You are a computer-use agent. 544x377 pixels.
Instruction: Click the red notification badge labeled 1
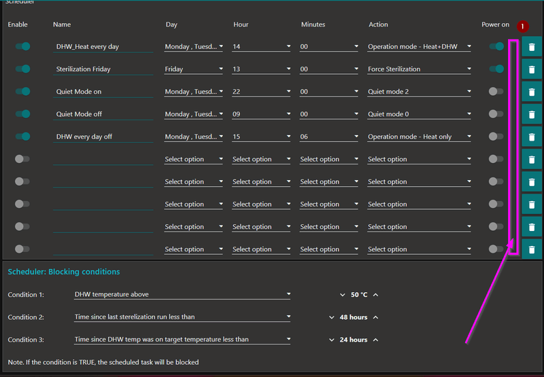coord(523,26)
